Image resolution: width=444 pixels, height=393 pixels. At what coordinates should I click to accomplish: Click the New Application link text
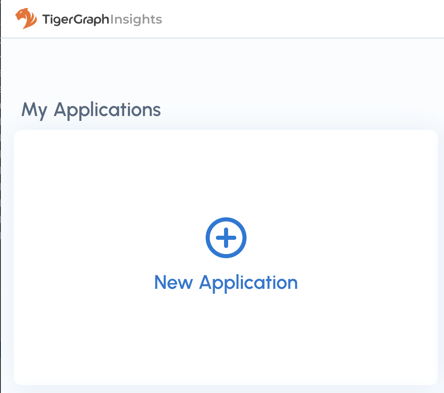[226, 282]
